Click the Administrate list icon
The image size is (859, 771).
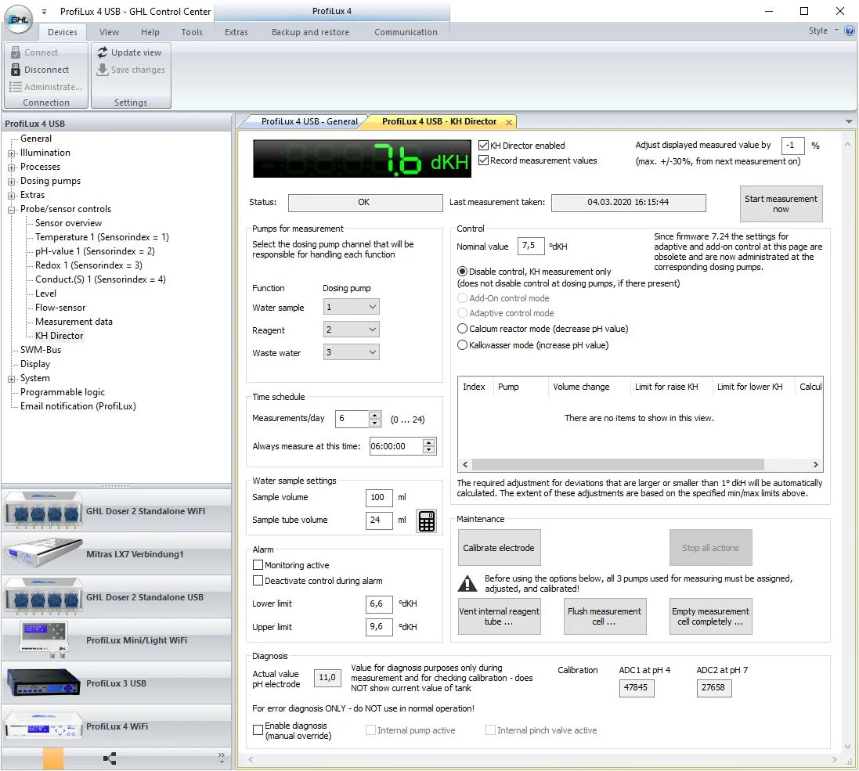click(16, 87)
